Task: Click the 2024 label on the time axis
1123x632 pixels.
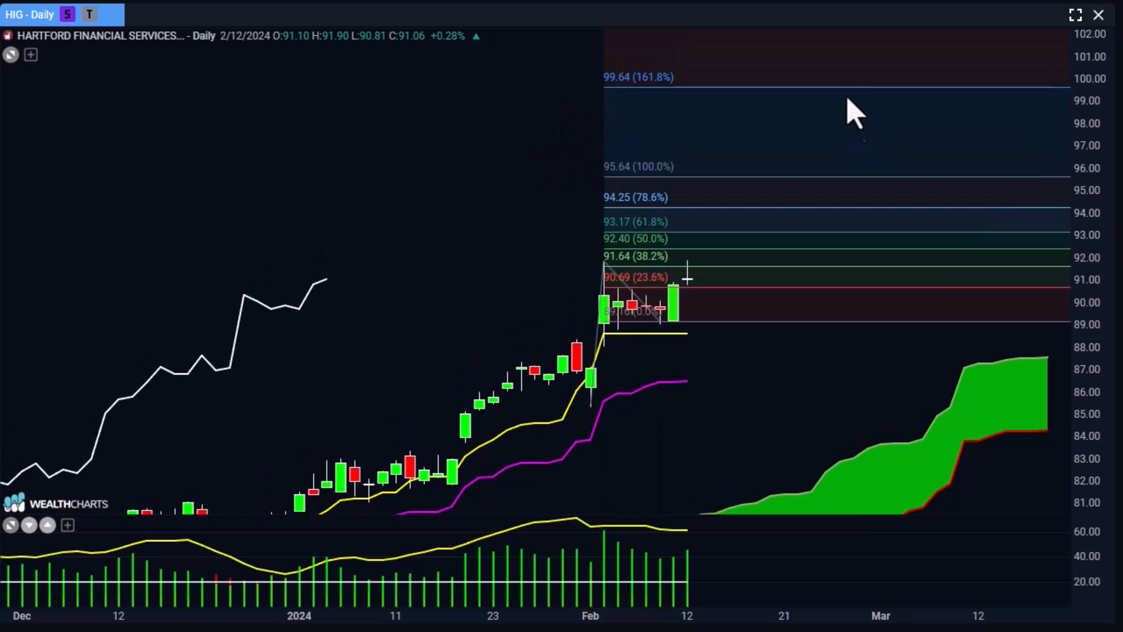Action: (x=299, y=616)
